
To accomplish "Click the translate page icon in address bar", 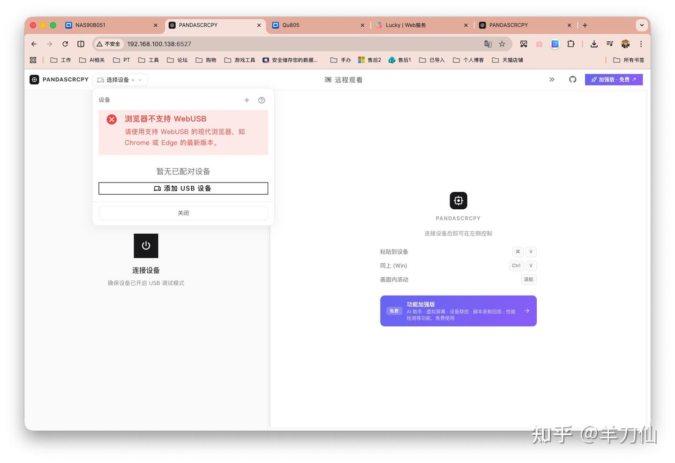I will click(x=488, y=44).
